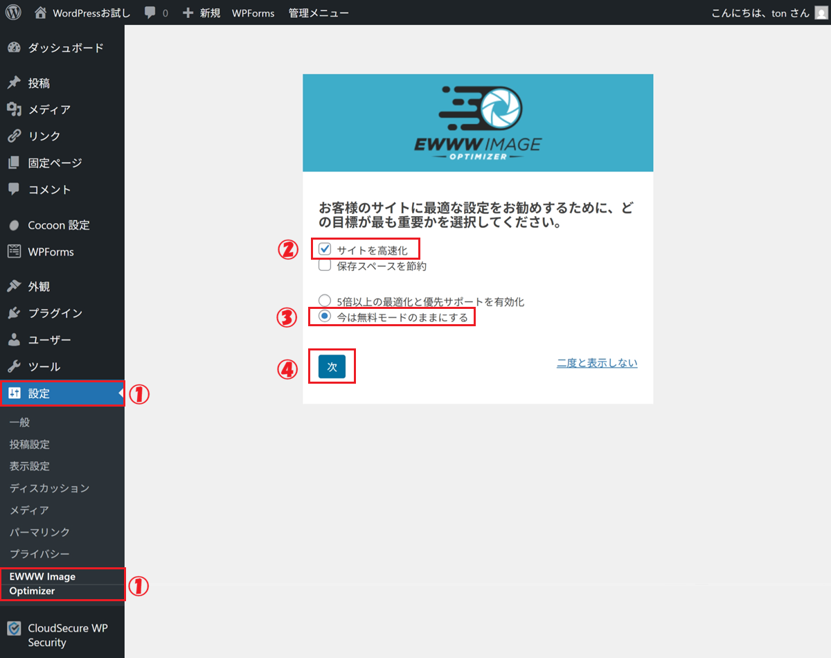Open EWWW Image Optimizer settings submenu
The height and width of the screenshot is (658, 831).
tap(42, 583)
